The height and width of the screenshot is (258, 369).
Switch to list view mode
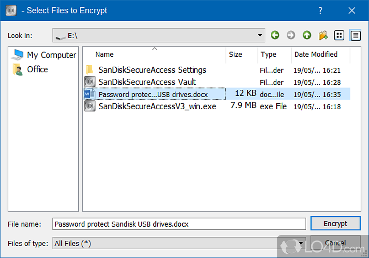(339, 35)
